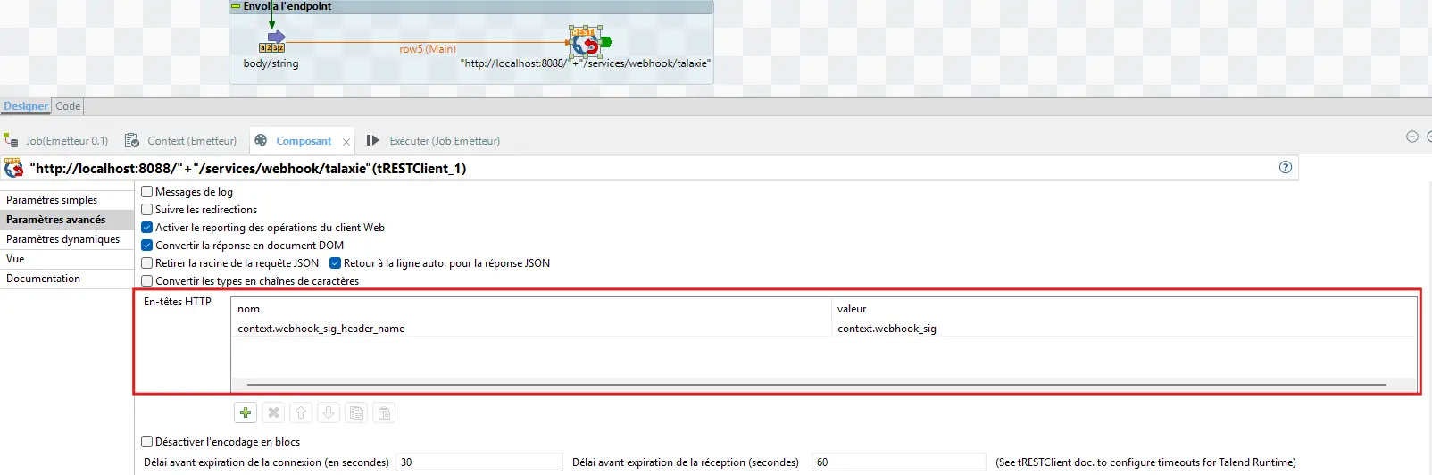Select the context.webhook_sig value cell
Image resolution: width=1432 pixels, height=475 pixels.
point(1123,329)
